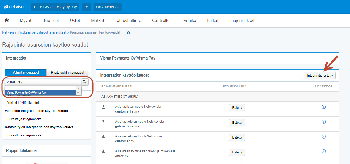The width and height of the screenshot is (350, 164).
Task: Toggle the office.nv Estetty switch
Action: coord(234,152)
